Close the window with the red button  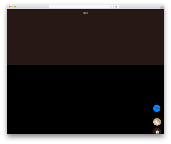click(x=10, y=6)
